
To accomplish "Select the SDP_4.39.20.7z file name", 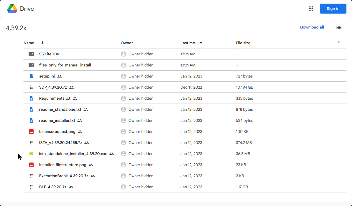I will pyautogui.click(x=53, y=87).
